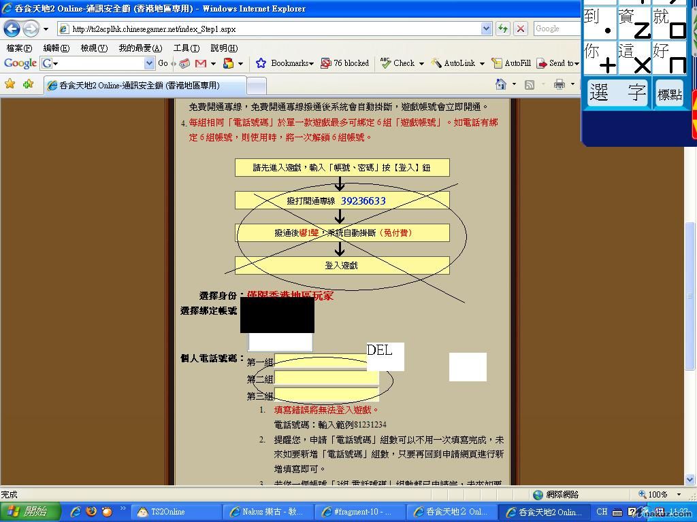Switch to Nakuz 樂古 taskbar window
This screenshot has height=522, width=697.
point(268,512)
